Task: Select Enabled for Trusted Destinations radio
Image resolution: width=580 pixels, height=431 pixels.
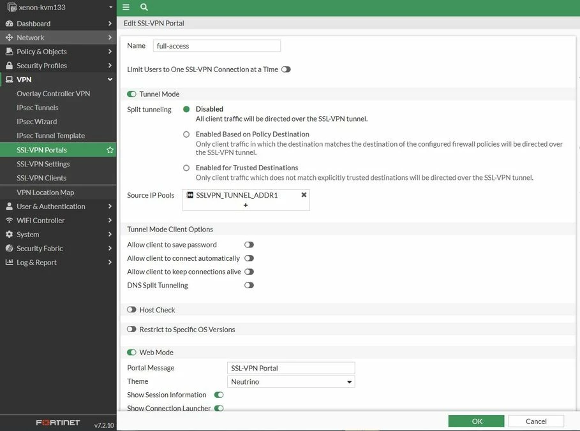Action: point(186,168)
